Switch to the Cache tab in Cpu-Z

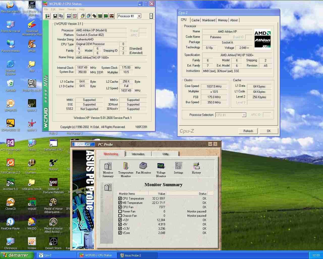pos(195,20)
